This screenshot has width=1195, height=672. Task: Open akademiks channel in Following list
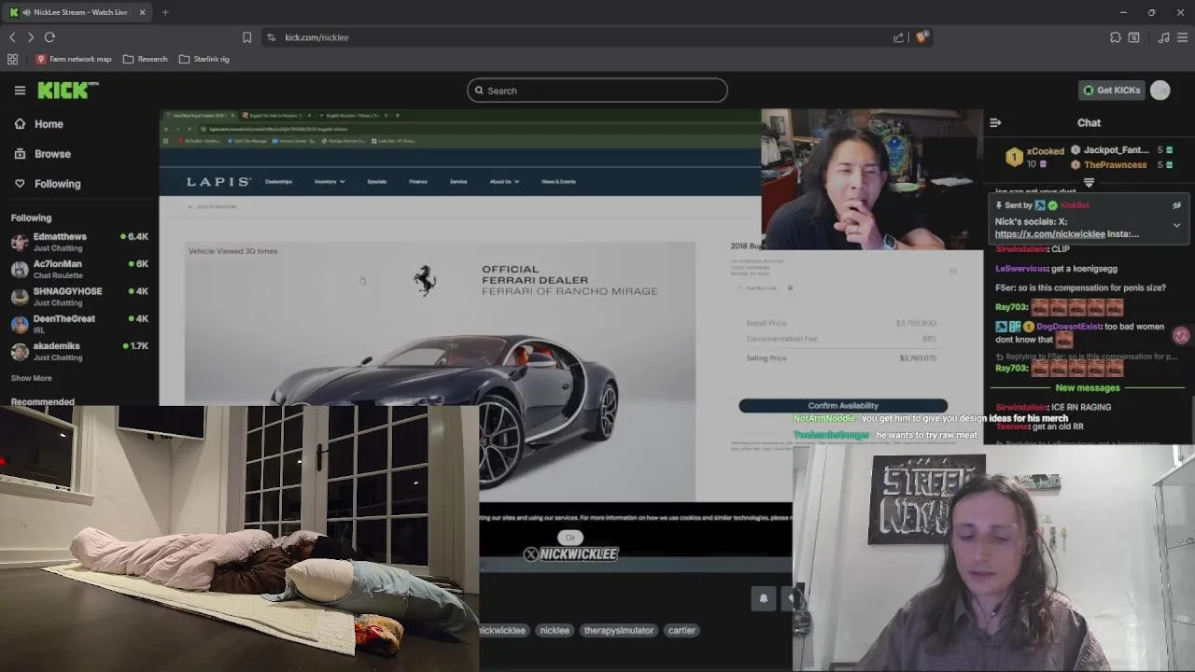pyautogui.click(x=79, y=351)
